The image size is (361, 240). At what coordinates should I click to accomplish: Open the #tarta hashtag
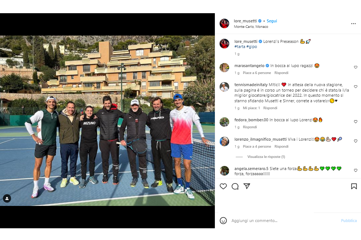pyautogui.click(x=240, y=47)
